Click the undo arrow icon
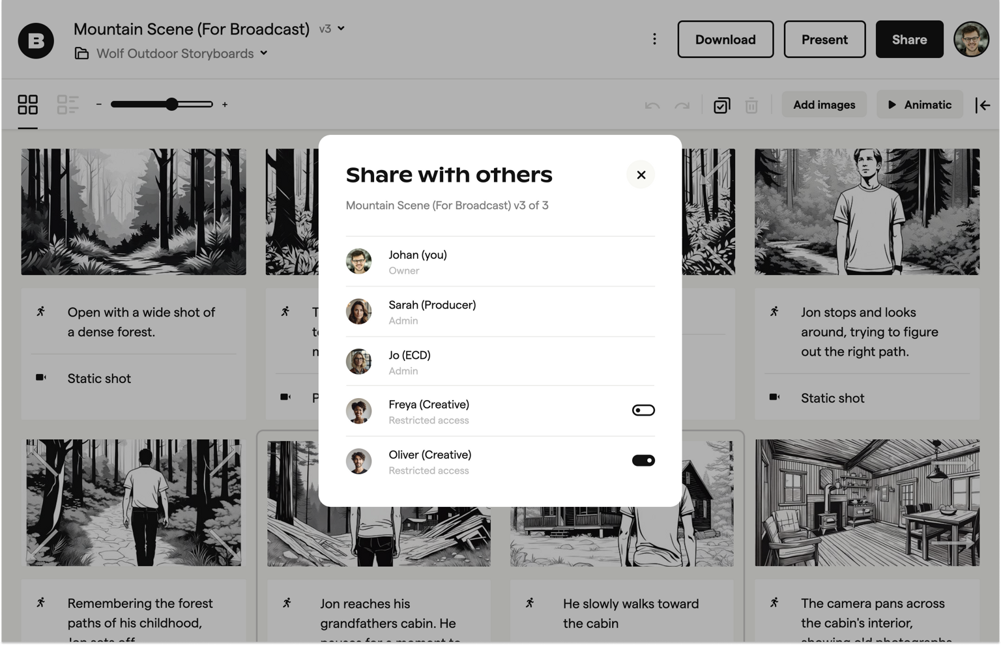The width and height of the screenshot is (1001, 645). click(x=652, y=105)
